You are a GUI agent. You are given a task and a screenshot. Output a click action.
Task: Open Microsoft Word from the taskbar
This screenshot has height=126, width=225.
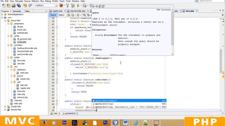click(126, 122)
